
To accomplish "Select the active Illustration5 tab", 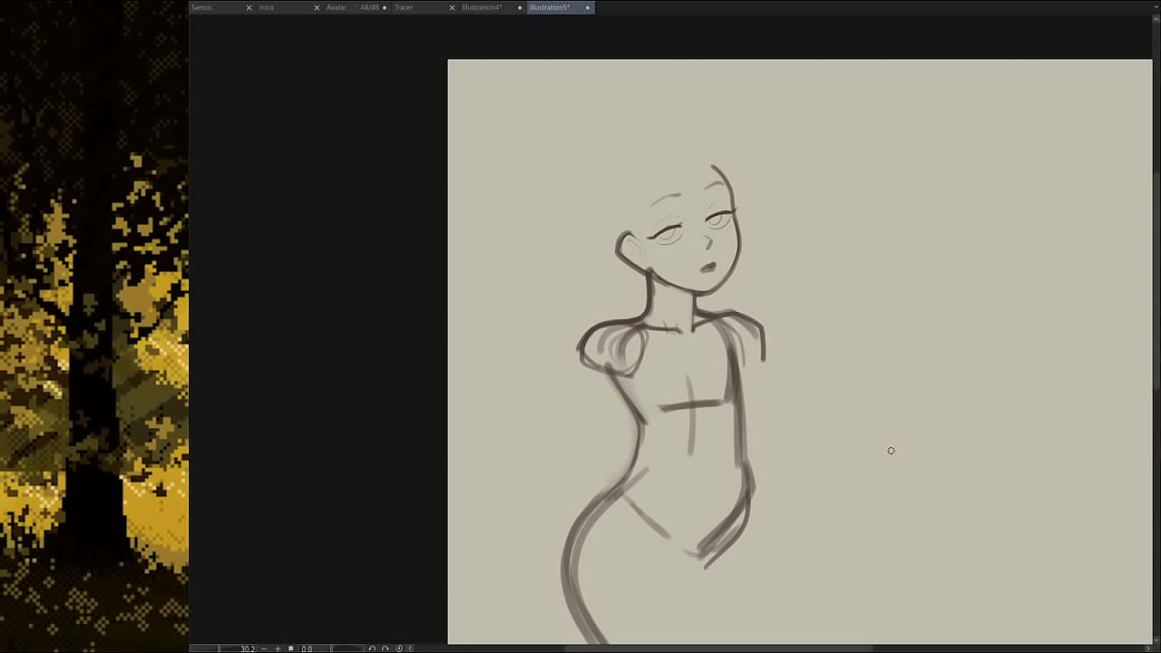I will [x=550, y=7].
